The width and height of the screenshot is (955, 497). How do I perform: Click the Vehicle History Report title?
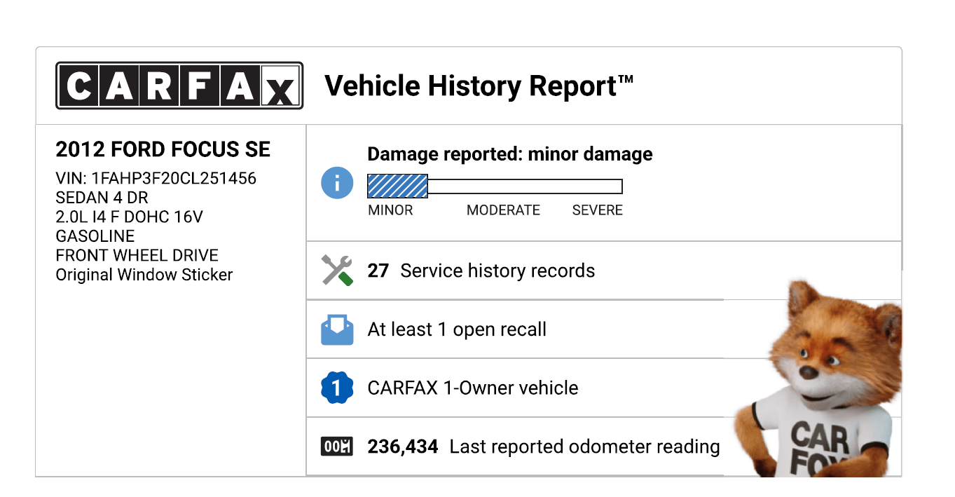tap(479, 86)
